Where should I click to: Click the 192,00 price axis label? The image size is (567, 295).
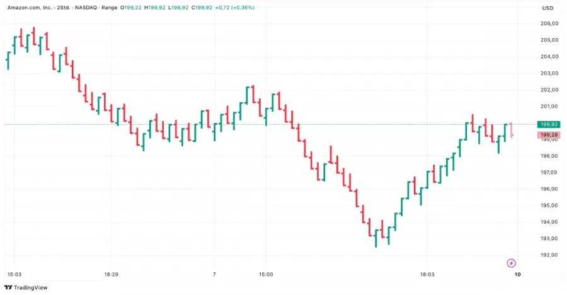549,255
